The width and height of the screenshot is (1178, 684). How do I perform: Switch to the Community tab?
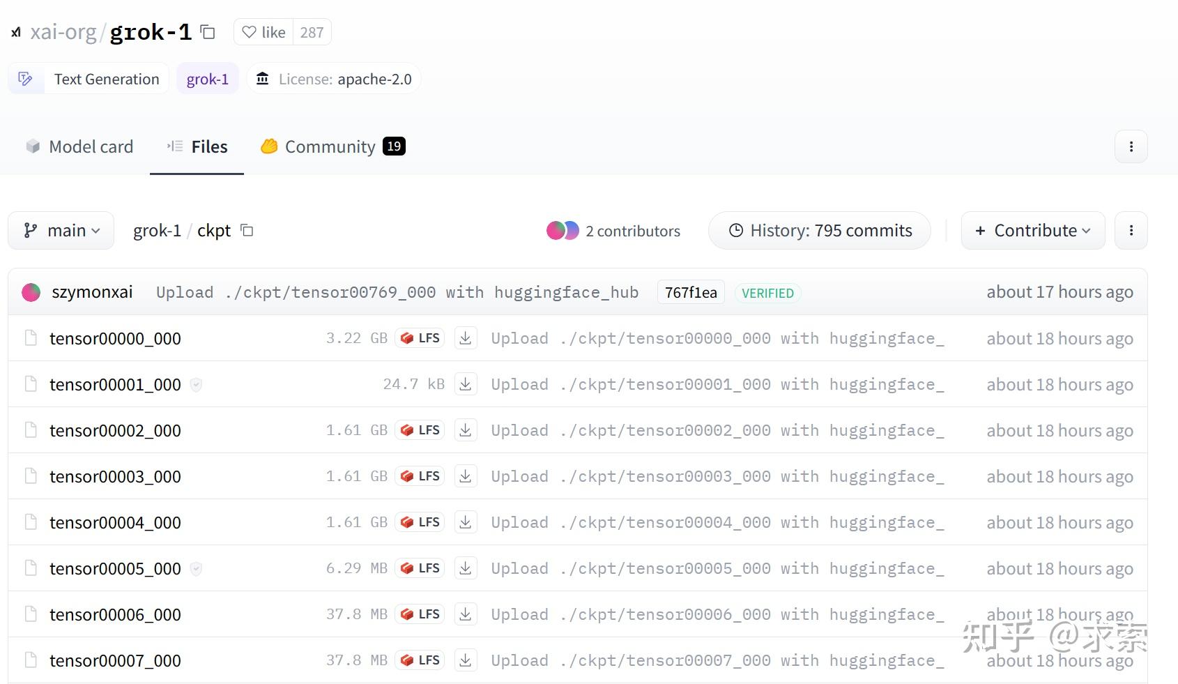(332, 146)
